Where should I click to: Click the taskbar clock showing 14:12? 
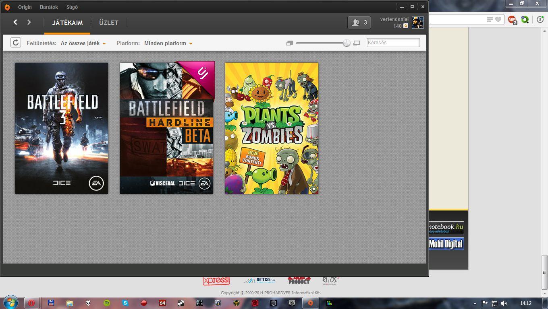tap(526, 303)
